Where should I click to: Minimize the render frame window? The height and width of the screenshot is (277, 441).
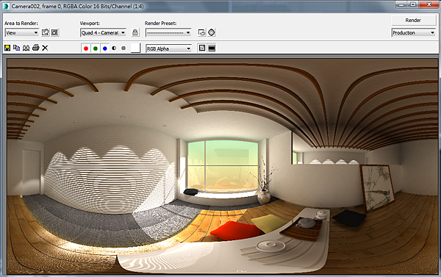tap(401, 4)
